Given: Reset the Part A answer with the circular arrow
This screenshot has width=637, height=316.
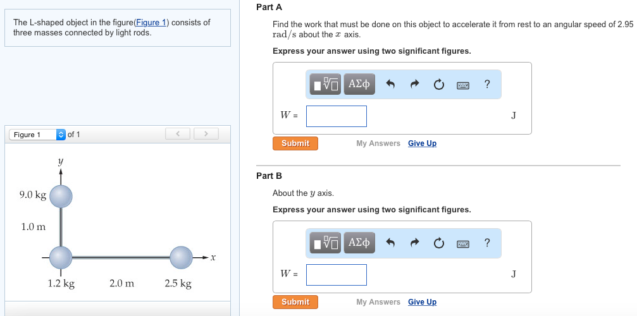Looking at the screenshot, I should click(x=438, y=84).
